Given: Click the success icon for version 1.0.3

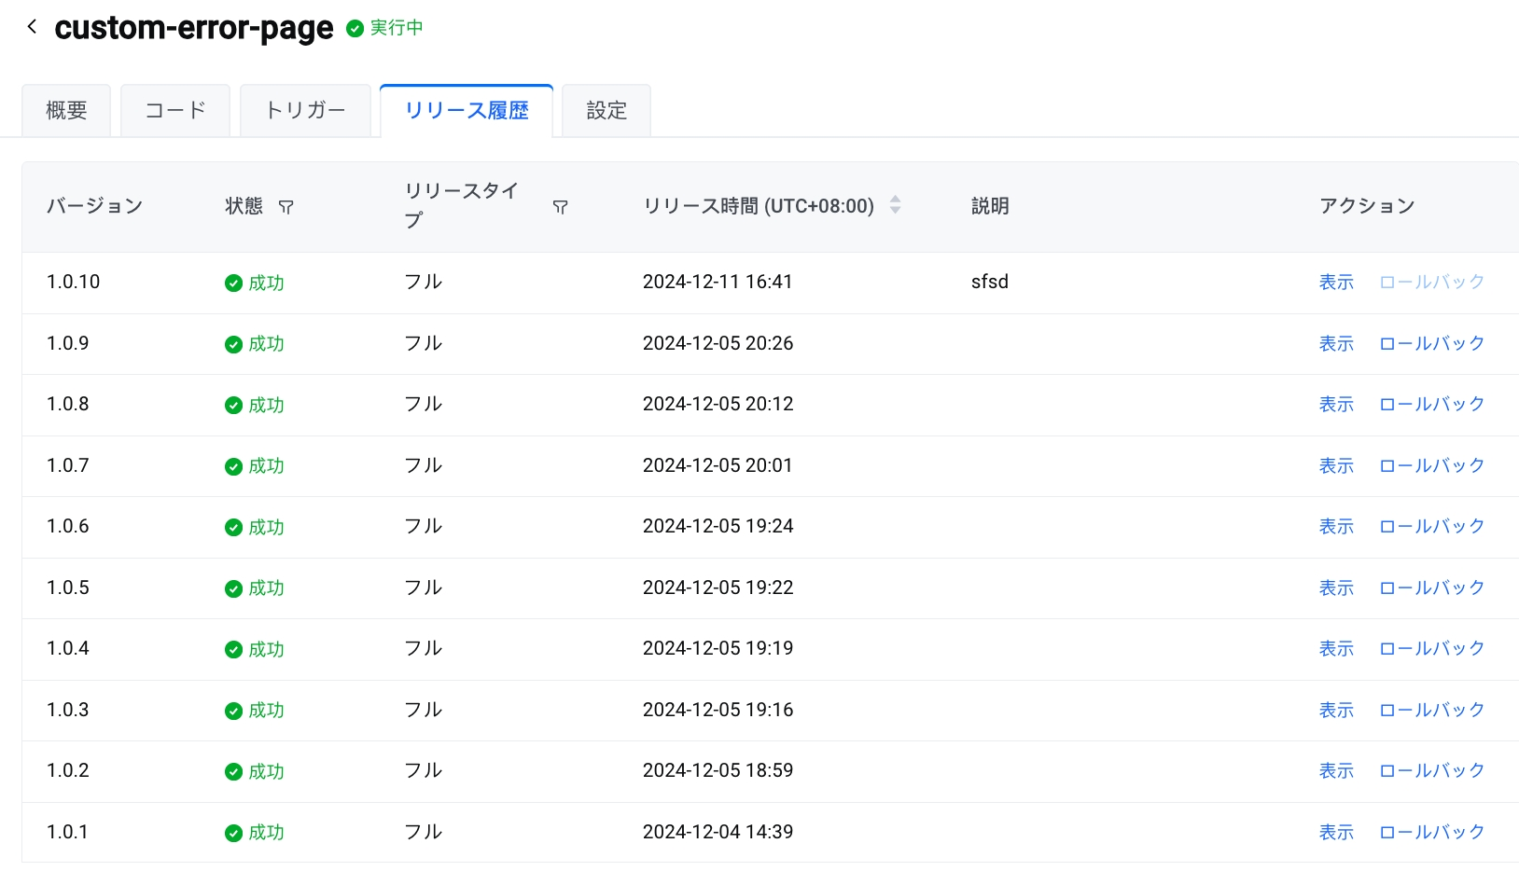Looking at the screenshot, I should pos(233,712).
